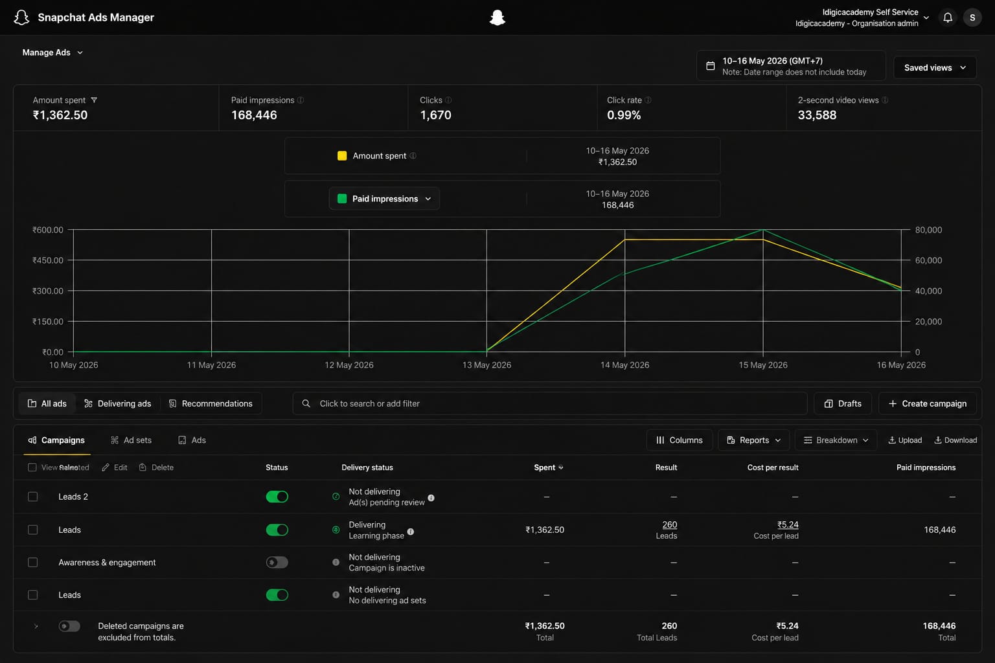
Task: Open the Awareness & engagement campaign name
Action: pos(107,563)
